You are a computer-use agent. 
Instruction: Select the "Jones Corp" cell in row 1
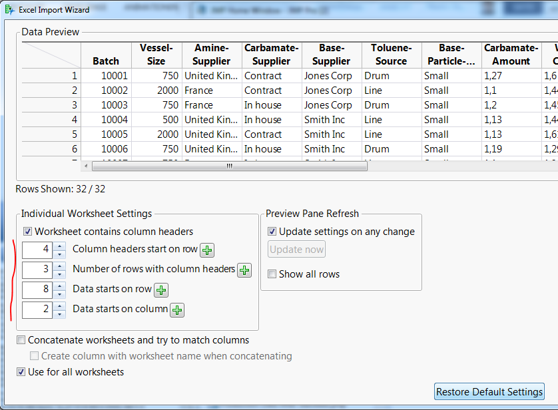(328, 75)
